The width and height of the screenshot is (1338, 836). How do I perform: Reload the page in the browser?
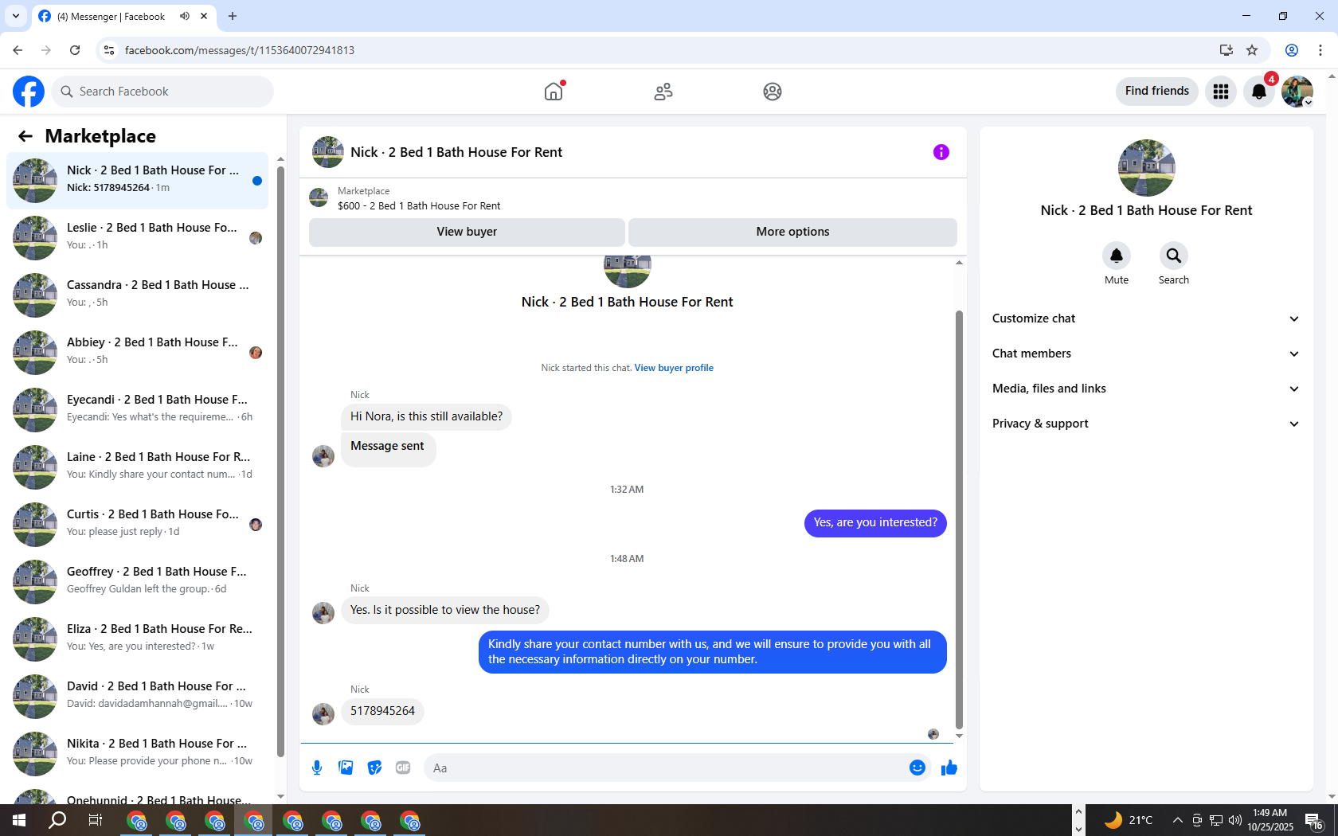pos(75,50)
